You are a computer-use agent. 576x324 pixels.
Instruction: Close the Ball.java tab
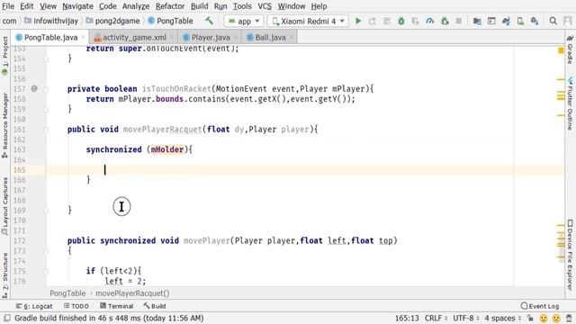292,38
